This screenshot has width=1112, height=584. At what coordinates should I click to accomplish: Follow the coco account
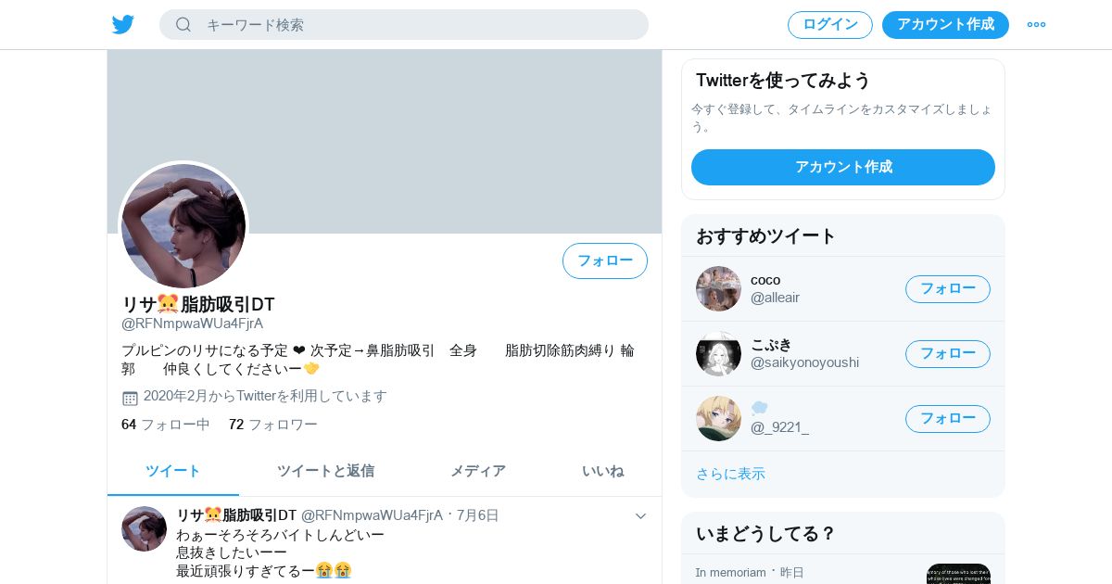coord(948,288)
